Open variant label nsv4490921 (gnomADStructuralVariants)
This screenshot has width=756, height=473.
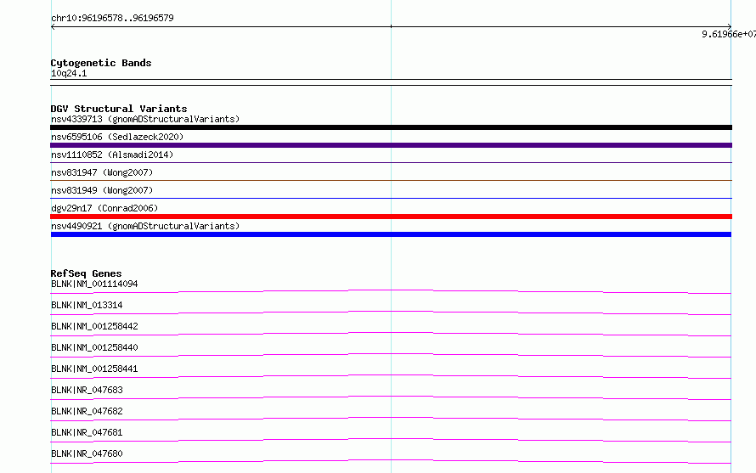(x=145, y=226)
